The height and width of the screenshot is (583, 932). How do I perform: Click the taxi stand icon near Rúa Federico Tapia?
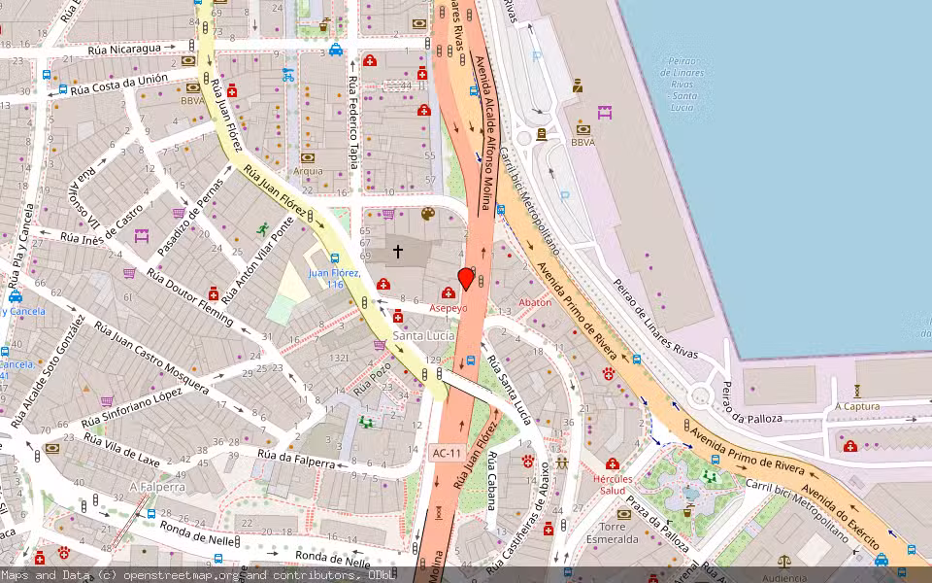335,51
